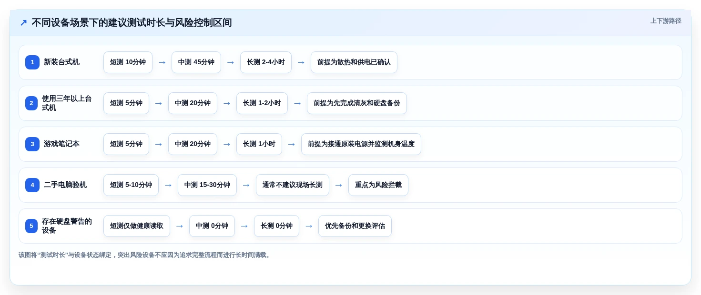This screenshot has width=701, height=295.
Task: Select 中测 20分钟 in 游戏笔记本 row
Action: point(193,144)
